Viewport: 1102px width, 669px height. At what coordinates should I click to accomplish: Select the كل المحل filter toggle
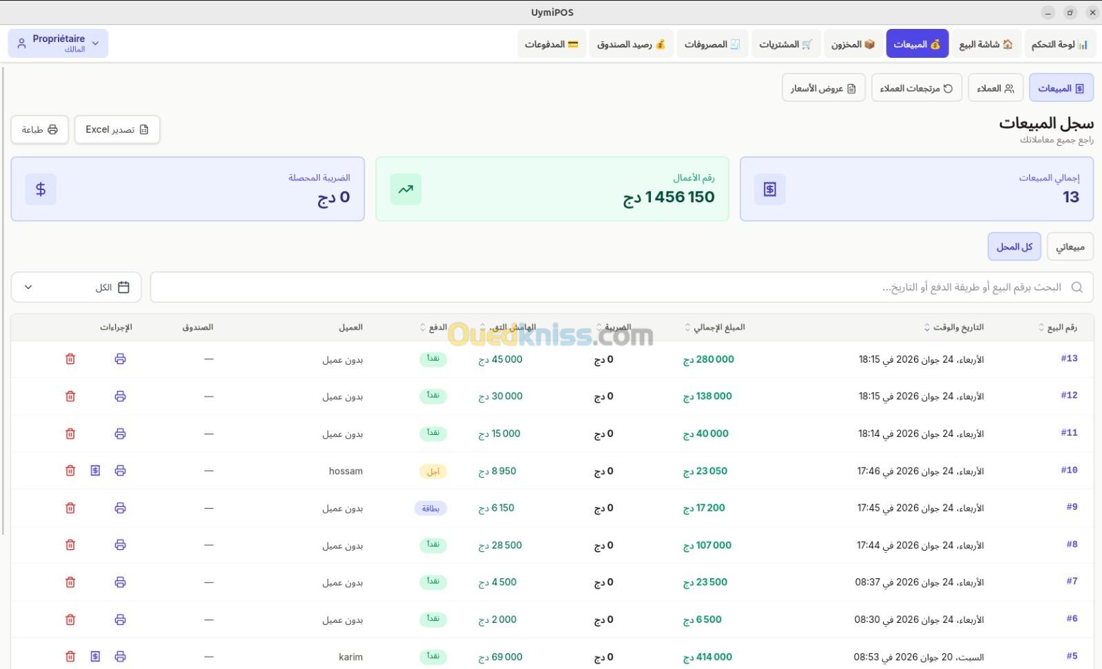(1014, 246)
